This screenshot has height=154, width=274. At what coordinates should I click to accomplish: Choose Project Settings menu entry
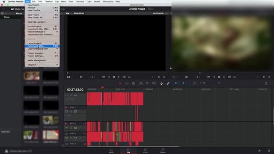point(42,56)
